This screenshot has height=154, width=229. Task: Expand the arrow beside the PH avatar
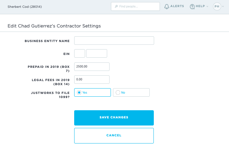pyautogui.click(x=223, y=6)
